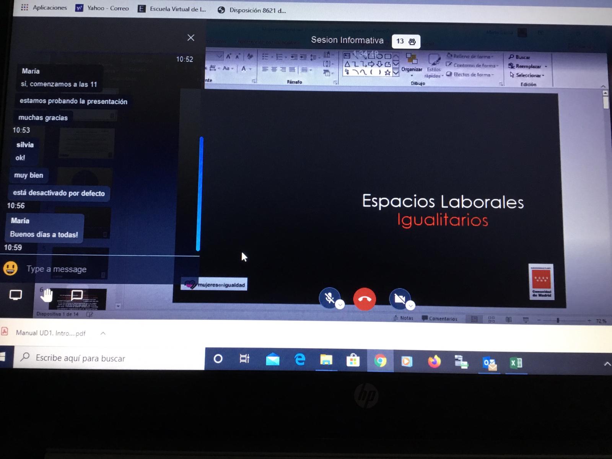Expand options arrow for Manual UD1 download
This screenshot has height=459, width=612.
point(103,334)
